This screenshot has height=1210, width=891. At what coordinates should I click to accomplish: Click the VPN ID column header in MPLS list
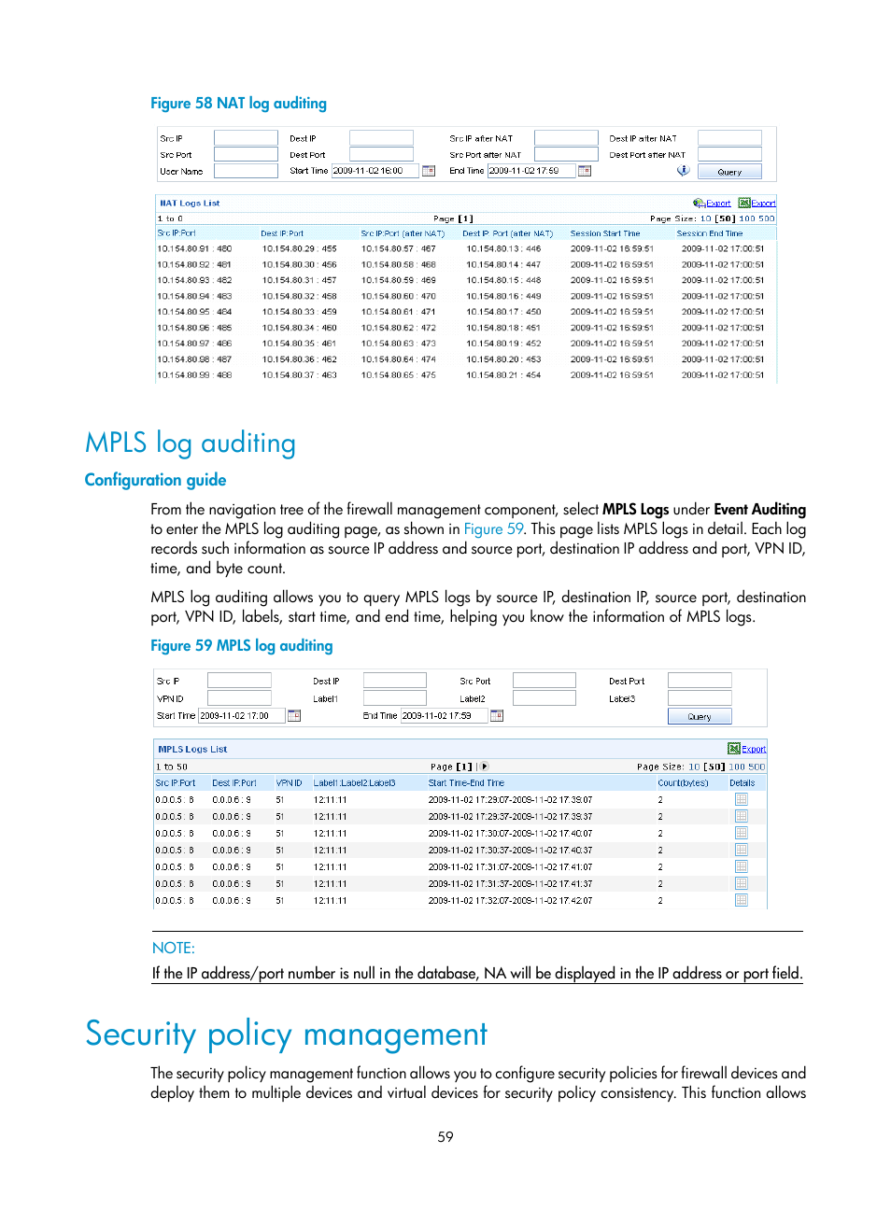tap(289, 783)
